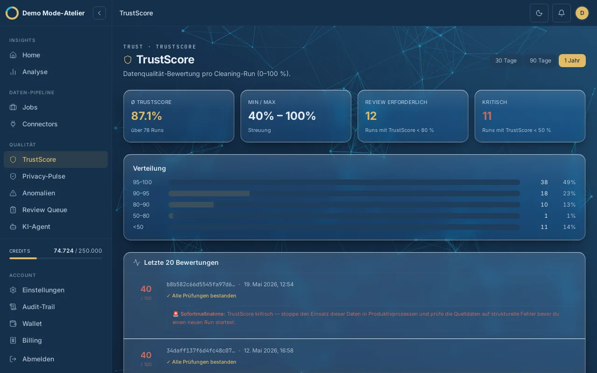This screenshot has width=597, height=373.
Task: Open the Review Queue page
Action: (x=56, y=210)
